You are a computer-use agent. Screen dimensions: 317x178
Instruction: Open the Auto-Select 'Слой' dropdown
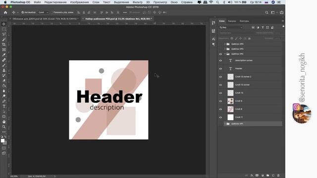[43, 12]
